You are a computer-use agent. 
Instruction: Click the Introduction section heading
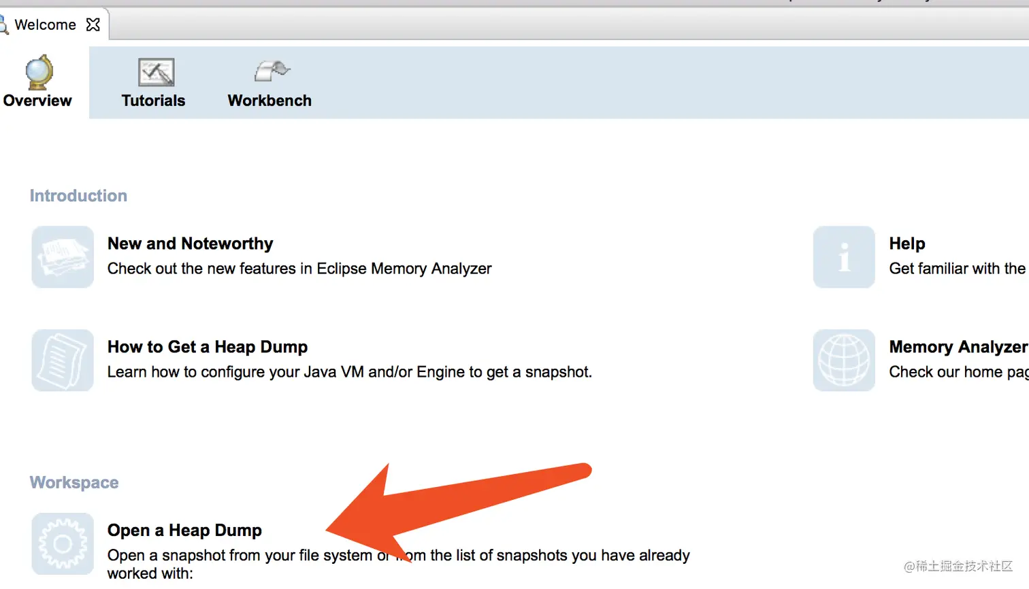coord(78,196)
